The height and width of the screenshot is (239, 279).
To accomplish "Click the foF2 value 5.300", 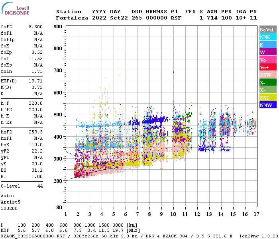I will [36, 27].
